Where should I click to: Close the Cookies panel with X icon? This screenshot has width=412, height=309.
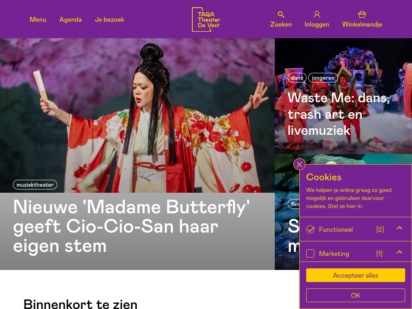click(x=299, y=165)
